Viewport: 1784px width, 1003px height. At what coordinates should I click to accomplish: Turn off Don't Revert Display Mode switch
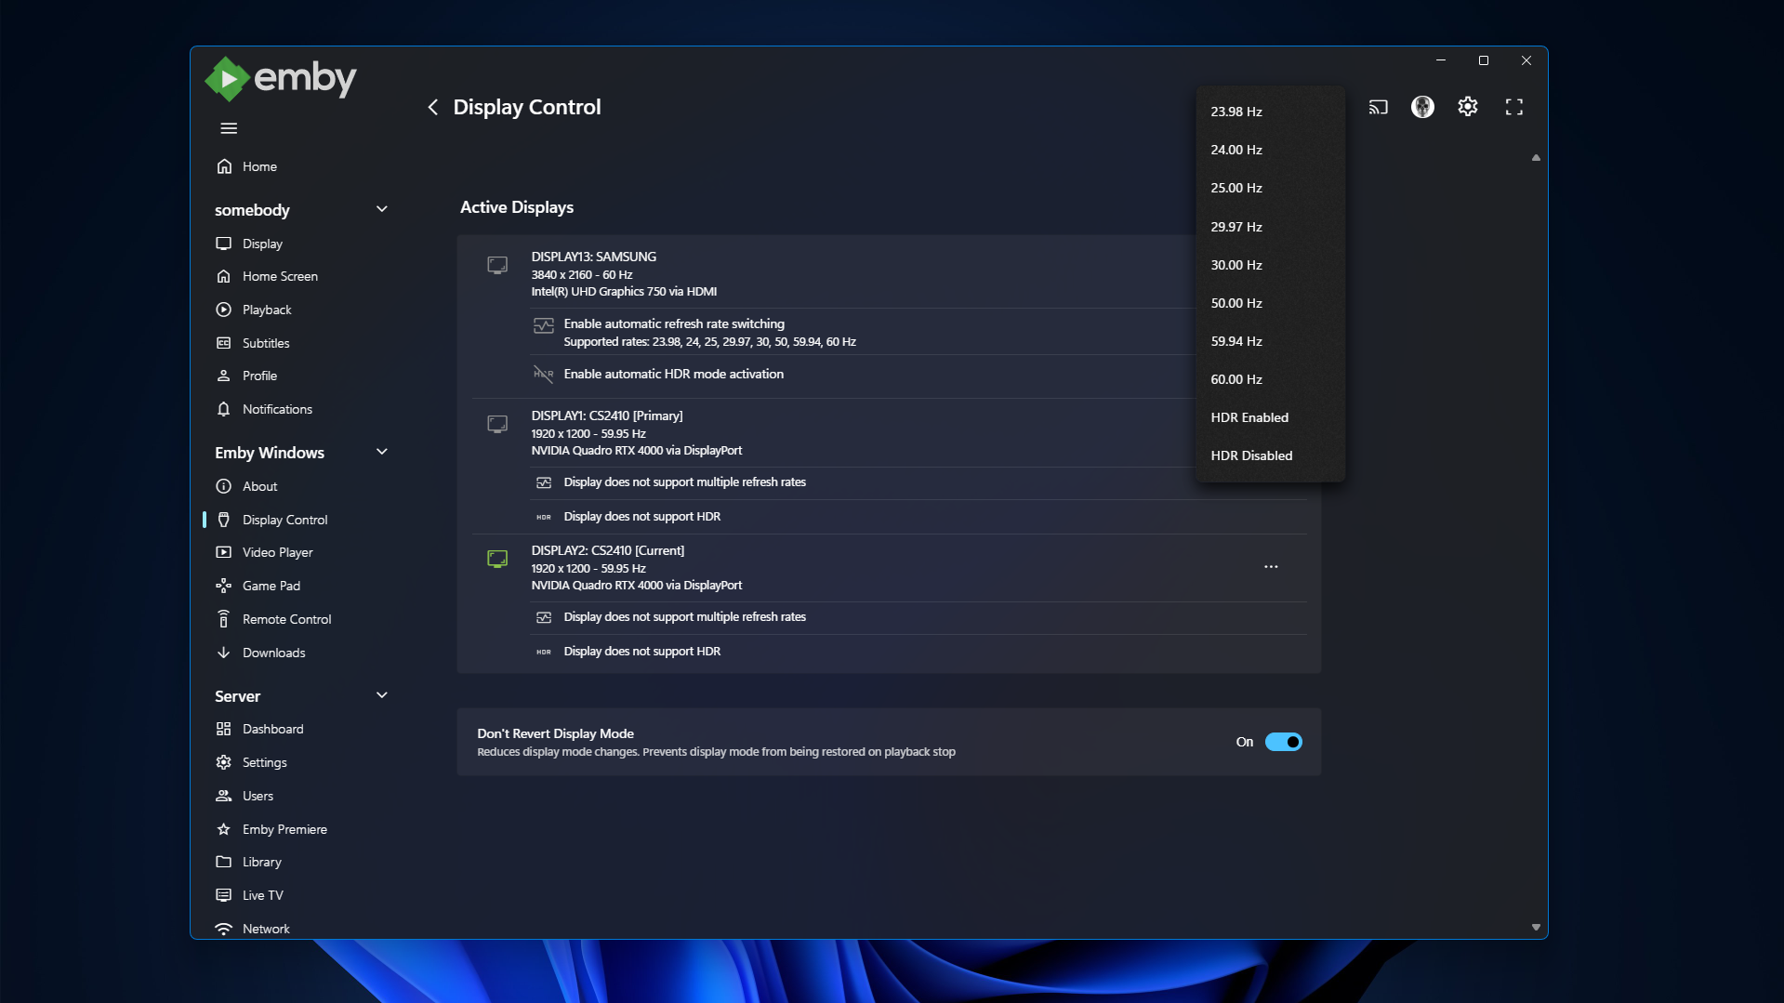tap(1283, 742)
